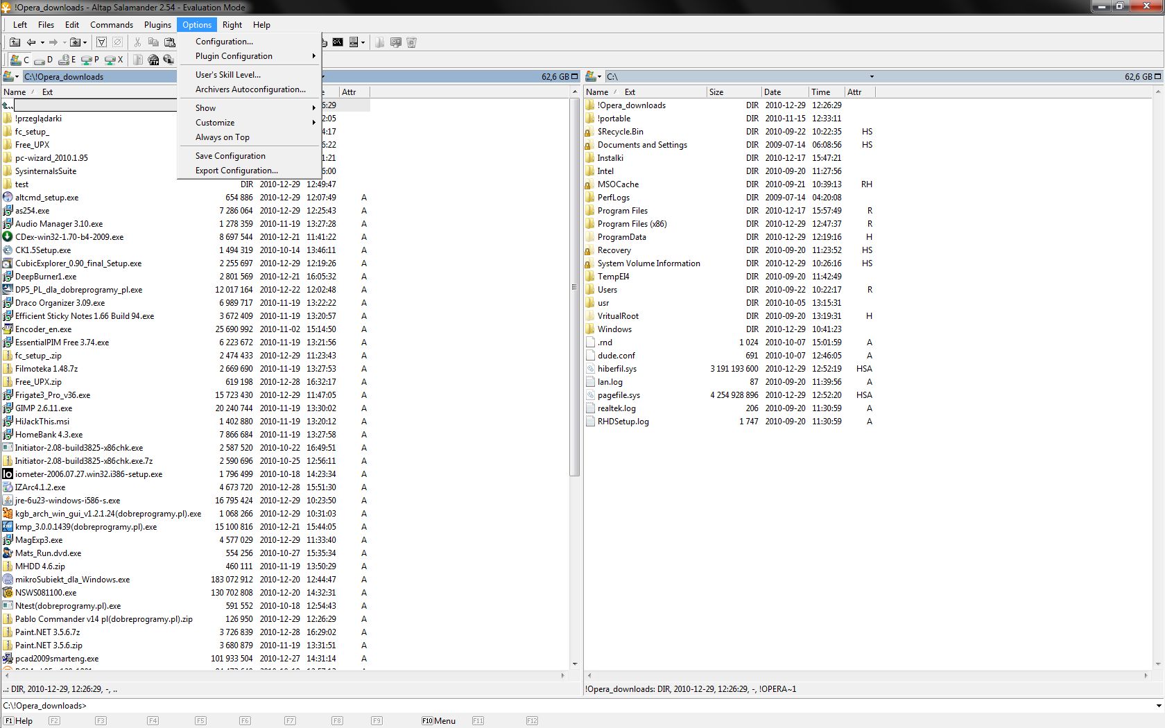Select SysinternalsSuite folder in left panel
Viewport: 1165px width, 728px height.
46,171
